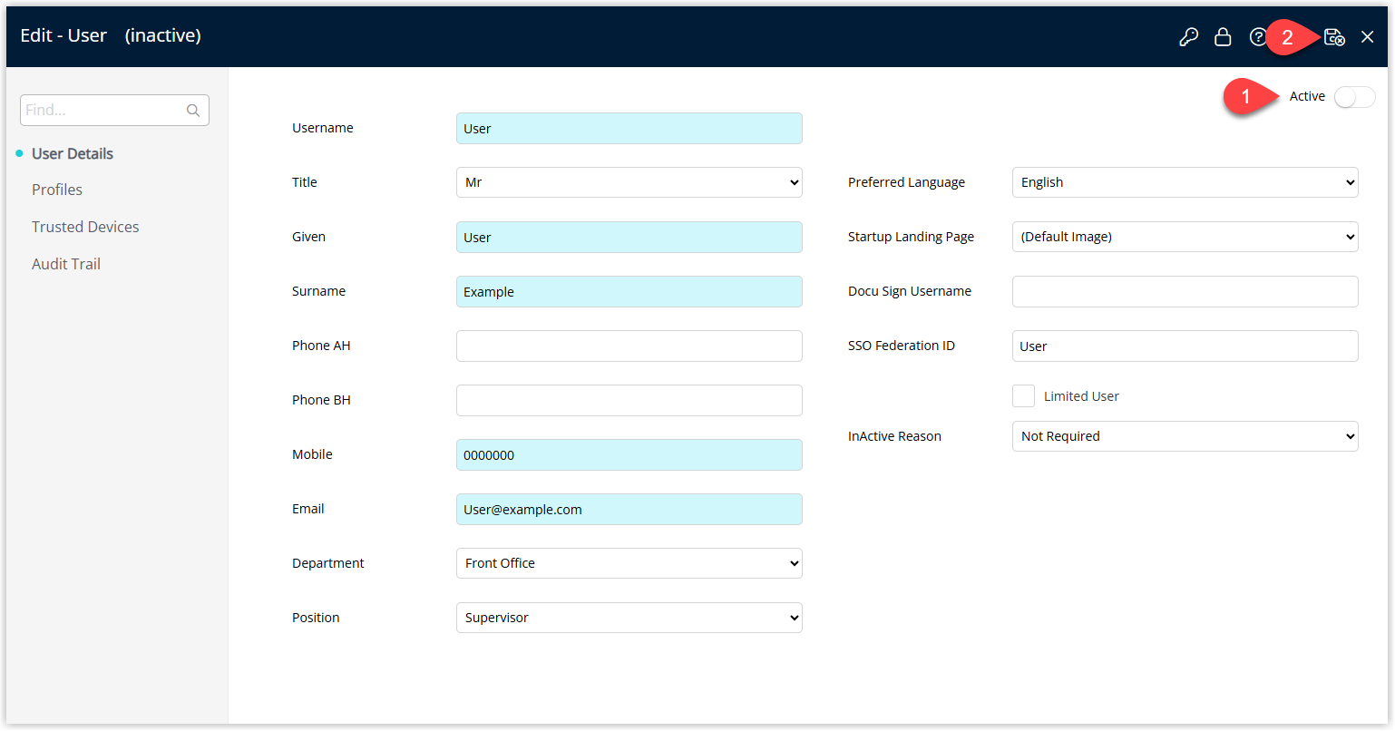The width and height of the screenshot is (1395, 731).
Task: Close the Edit User window
Action: pyautogui.click(x=1368, y=37)
